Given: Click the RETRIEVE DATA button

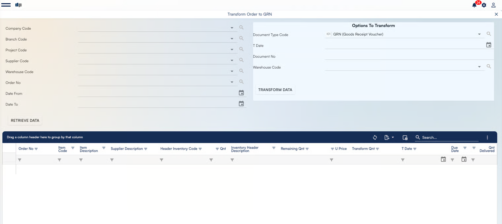Looking at the screenshot, I should [25, 120].
